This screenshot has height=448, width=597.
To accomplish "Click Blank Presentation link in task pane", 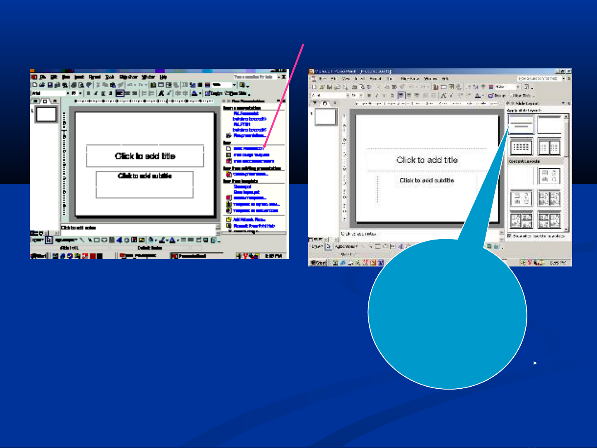I will click(248, 148).
